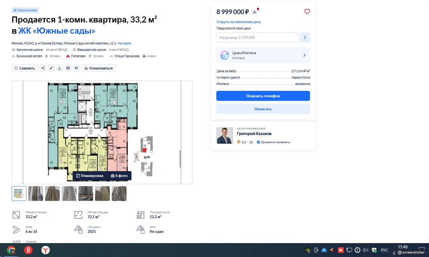Click the 8 999 000 ₽ price text
429x257 pixels.
[x=232, y=12]
